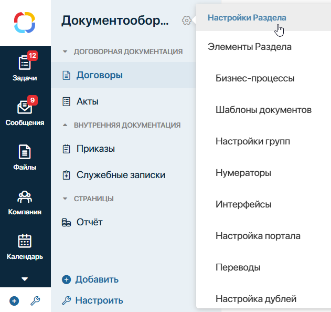Click the 12 tasks notification badge
Viewport: 331px width, 312px height.
[x=33, y=56]
